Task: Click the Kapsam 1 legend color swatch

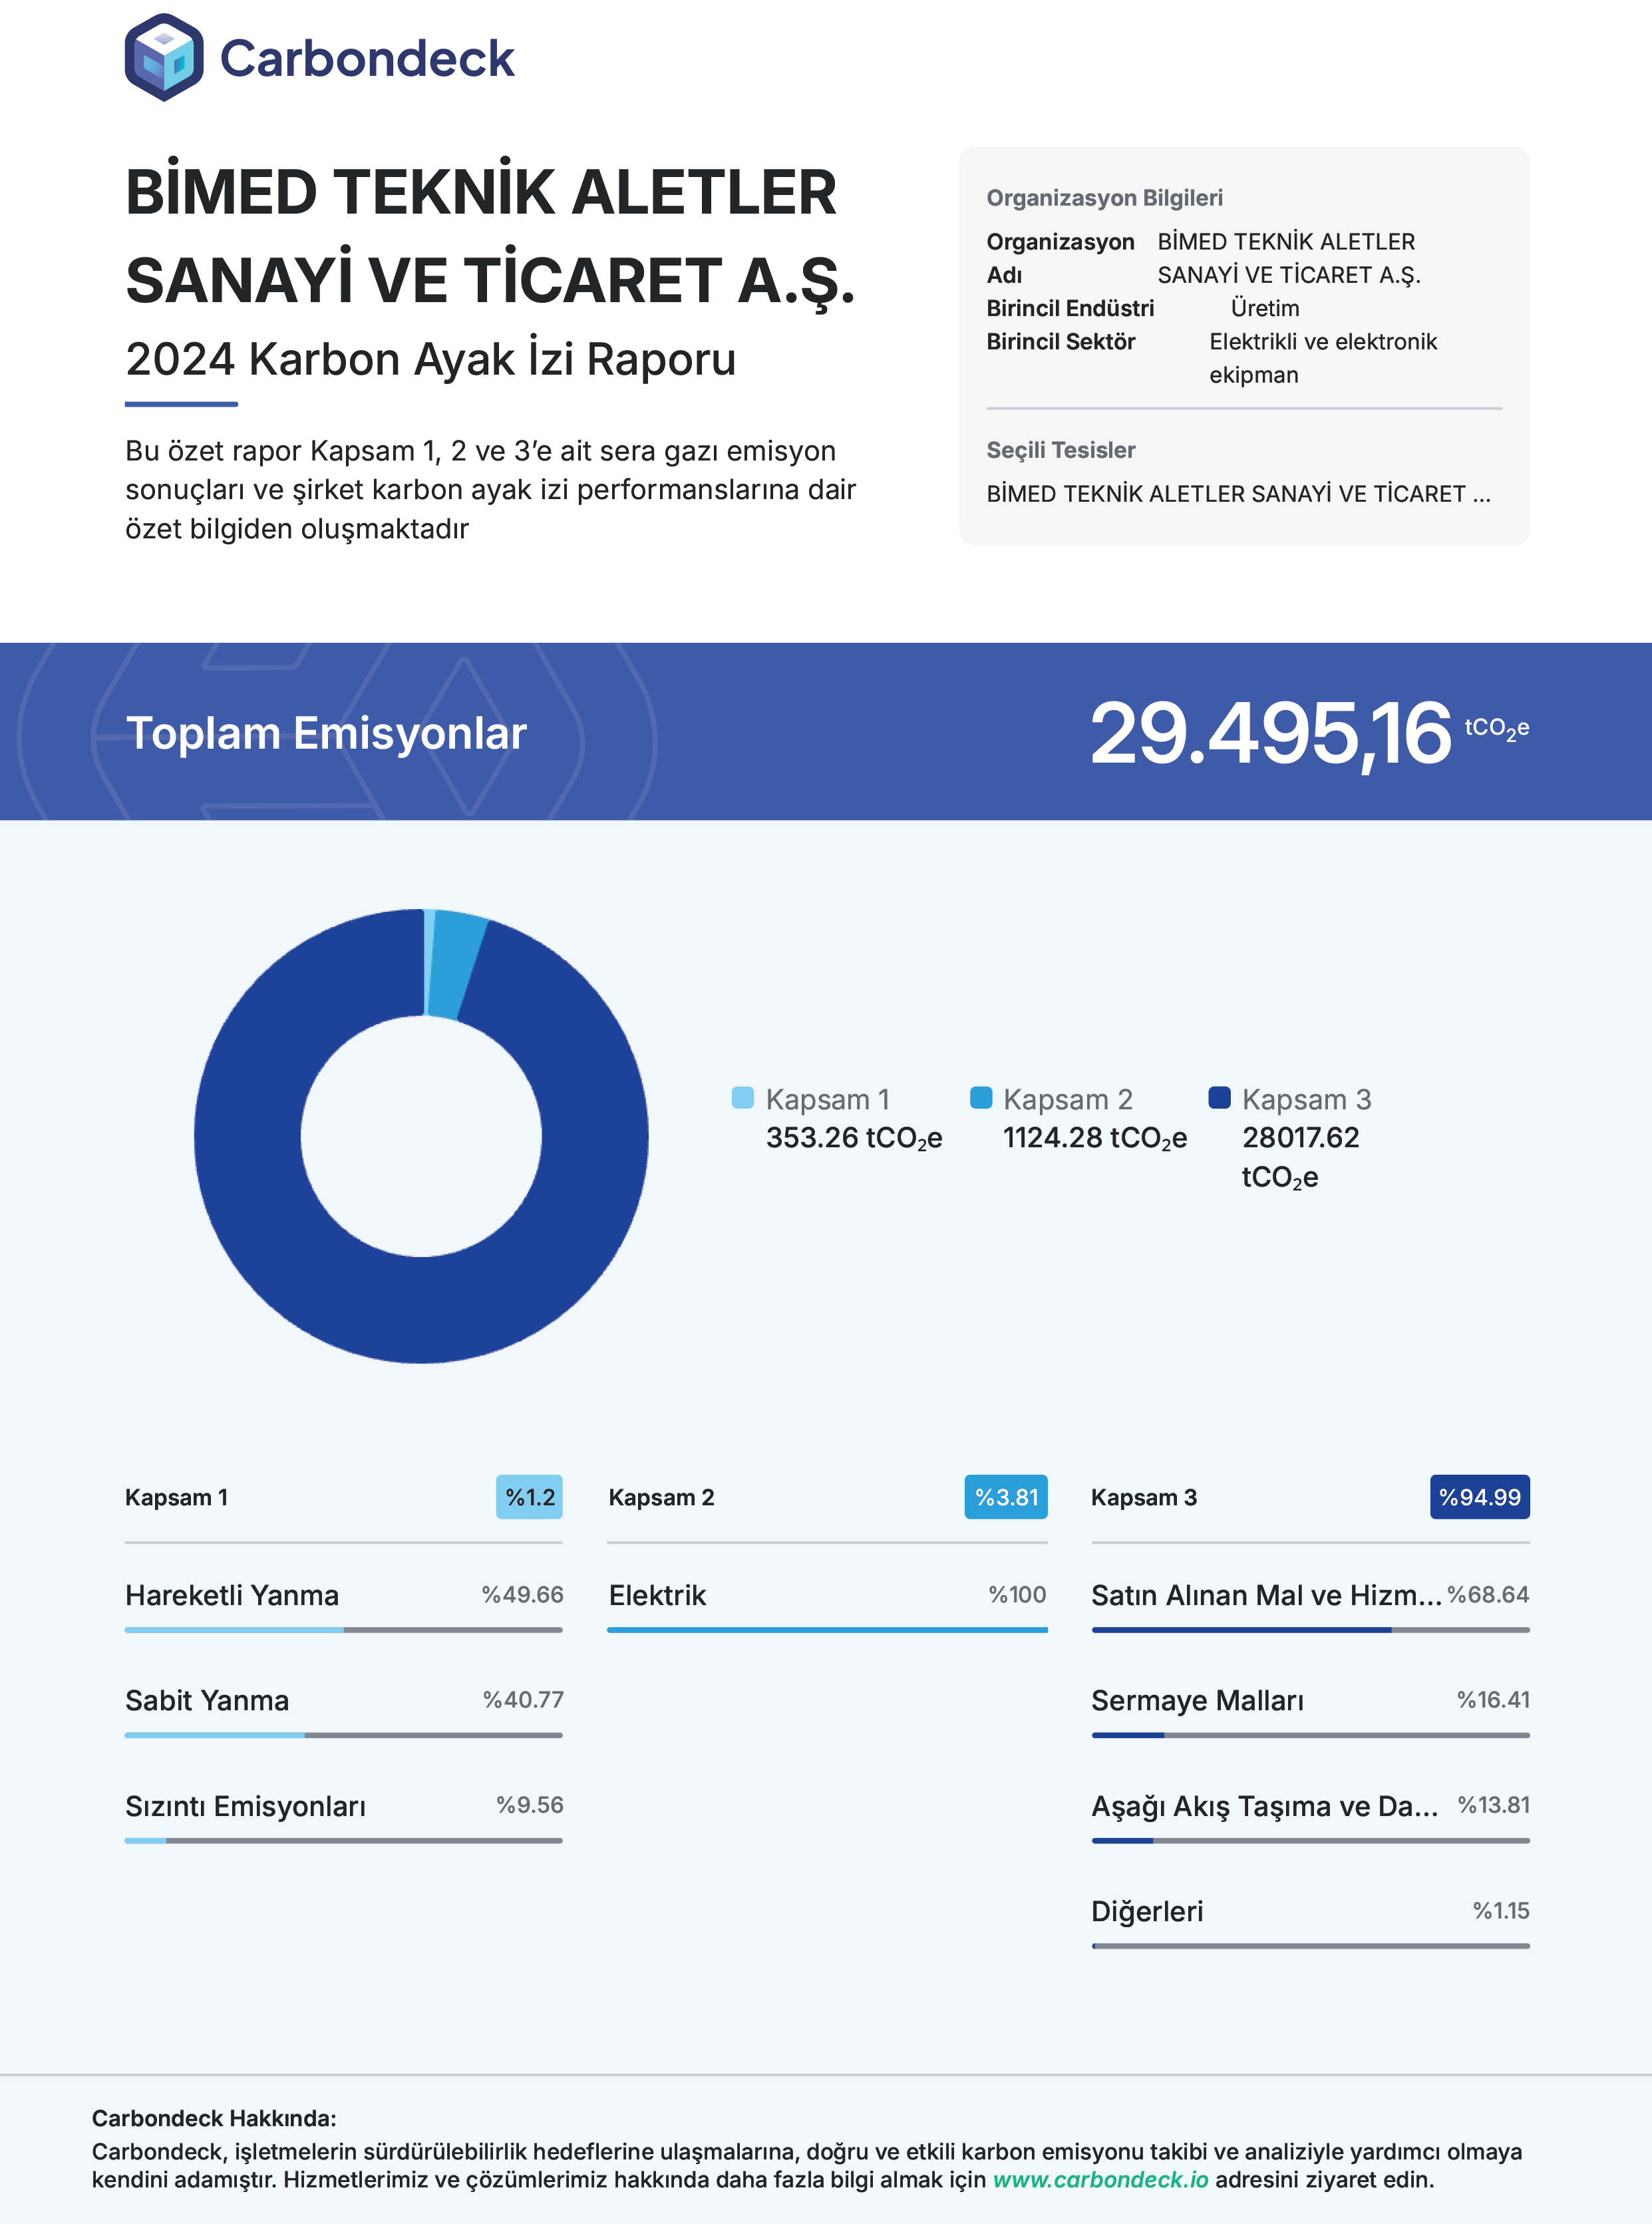Action: [743, 1098]
